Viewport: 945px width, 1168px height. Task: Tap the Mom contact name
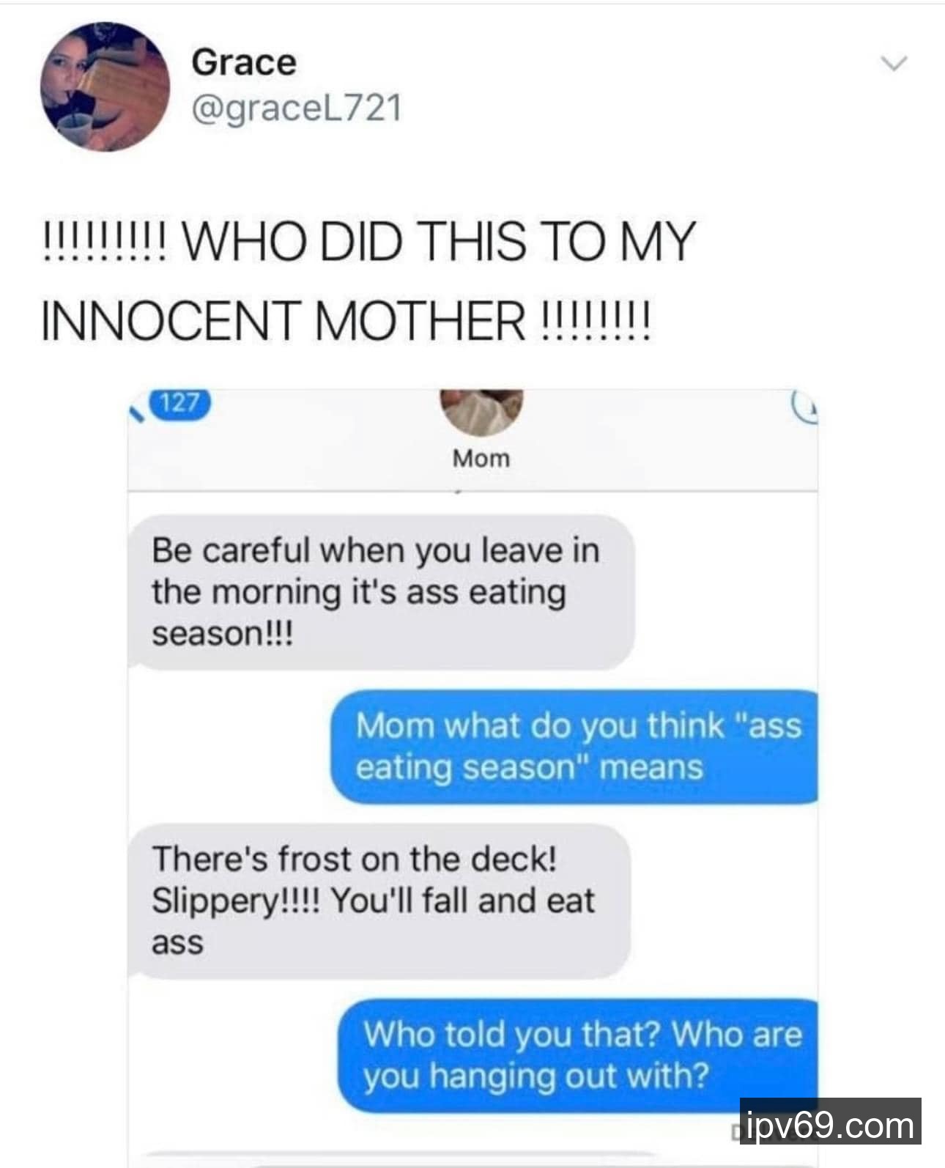481,459
